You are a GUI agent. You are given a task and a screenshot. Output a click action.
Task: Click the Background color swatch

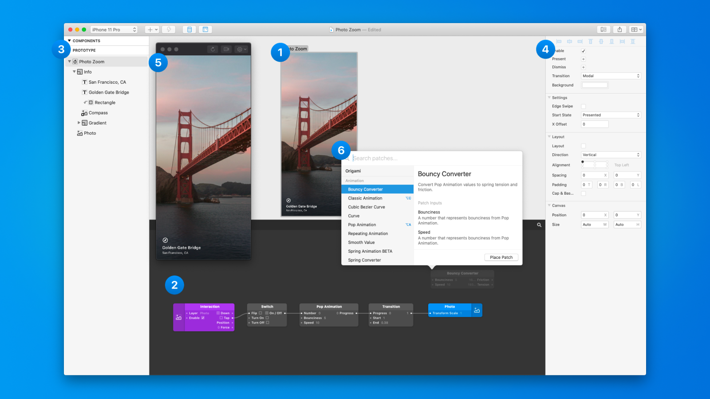[x=595, y=85]
